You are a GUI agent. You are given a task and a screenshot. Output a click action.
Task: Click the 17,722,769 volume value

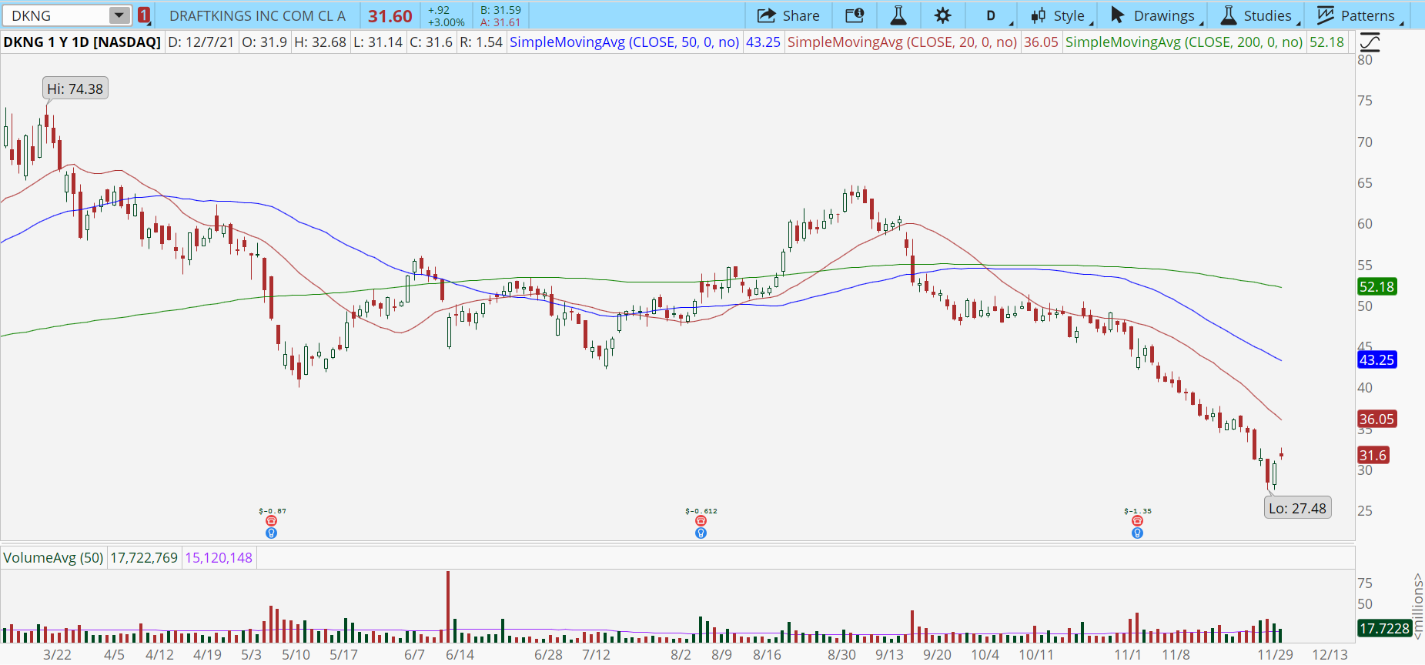pos(144,558)
